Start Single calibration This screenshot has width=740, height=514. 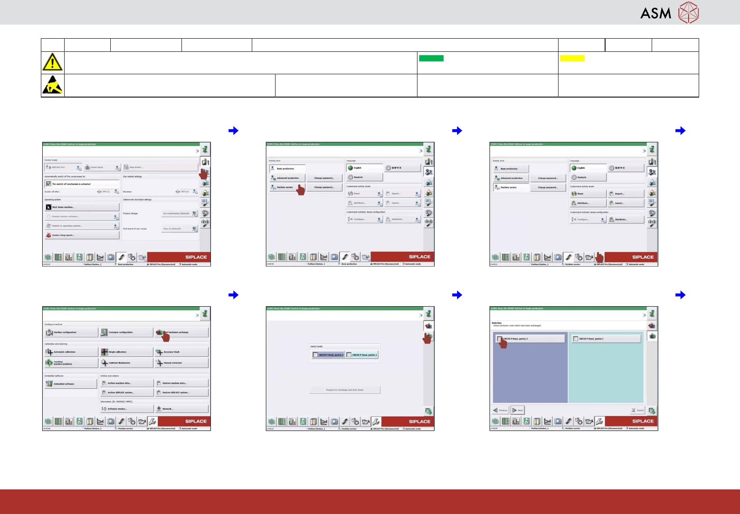click(127, 352)
